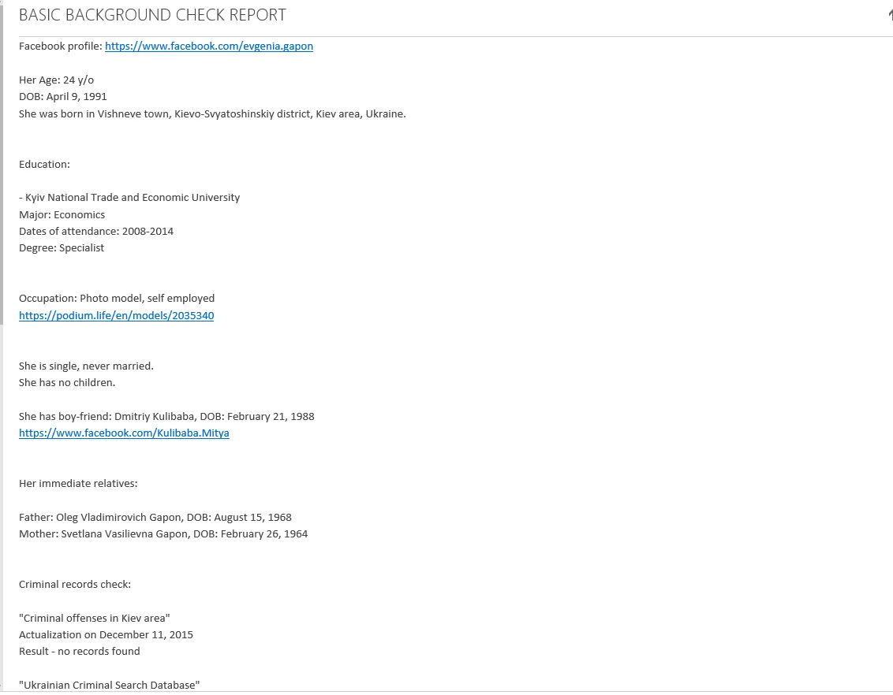Screen dimensions: 893x695
Task: Click the 'Dates of attendance: 2008-2014' line
Action: (95, 232)
